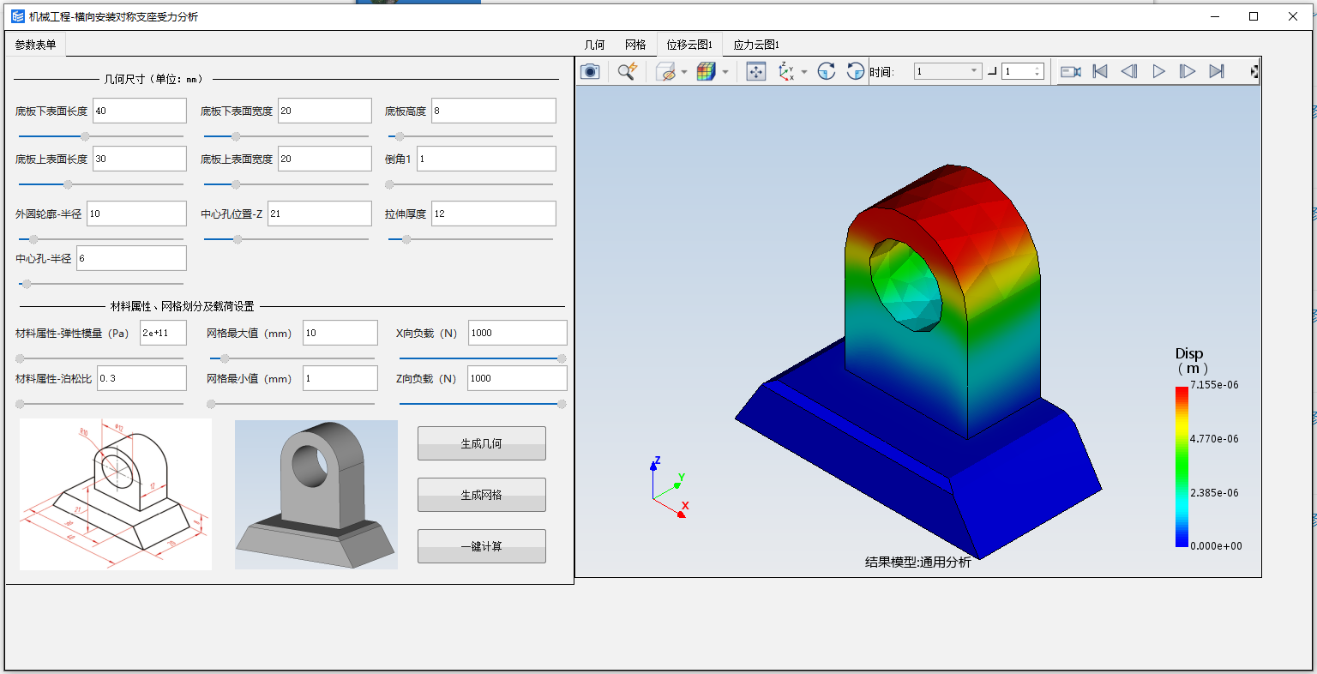
Task: Click the 倒角1 slider handle
Action: [x=389, y=184]
